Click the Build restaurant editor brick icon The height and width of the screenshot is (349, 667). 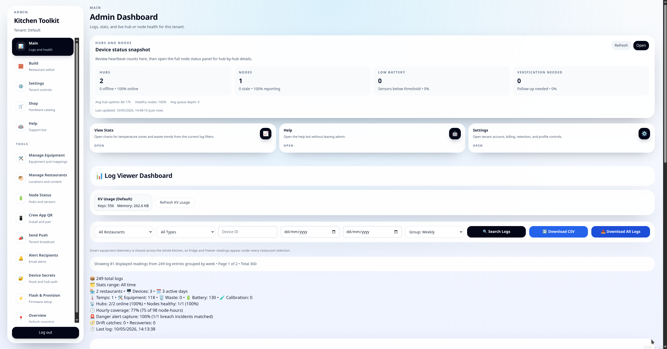(21, 66)
